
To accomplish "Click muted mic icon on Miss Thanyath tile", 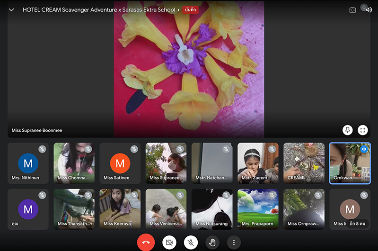I will tap(88, 195).
